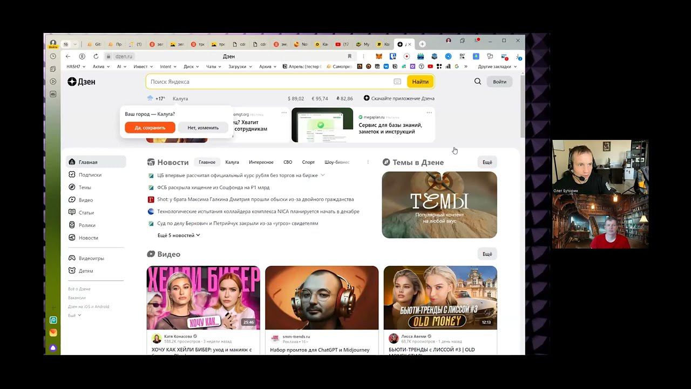This screenshot has height=389, width=691.
Task: Open the Темы promotional banner
Action: (x=439, y=205)
